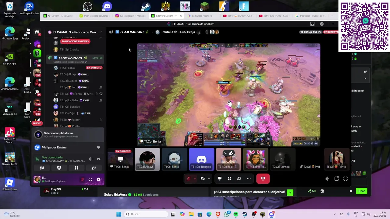The image size is (390, 219).
Task: Open Kick chat settings gear
Action: tap(351, 191)
